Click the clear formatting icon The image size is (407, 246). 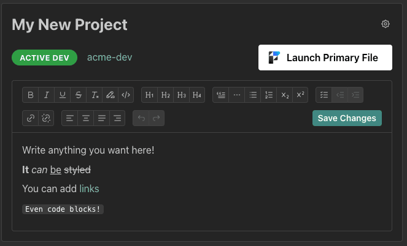(x=94, y=95)
